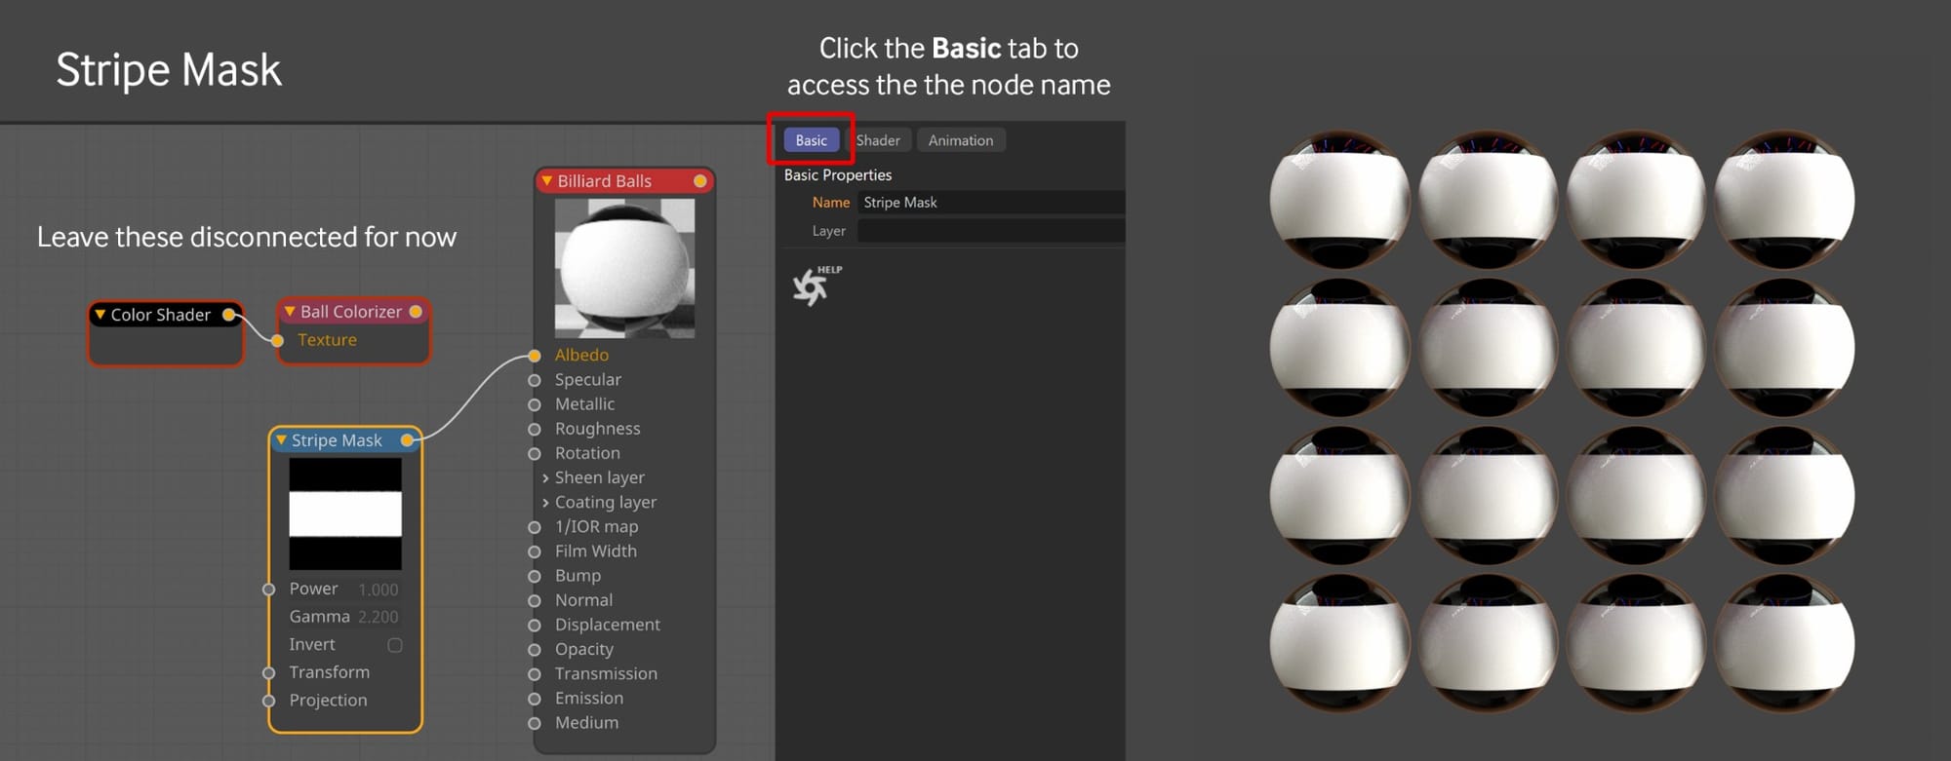Click the Basic Properties heading
This screenshot has height=761, width=1951.
[838, 175]
